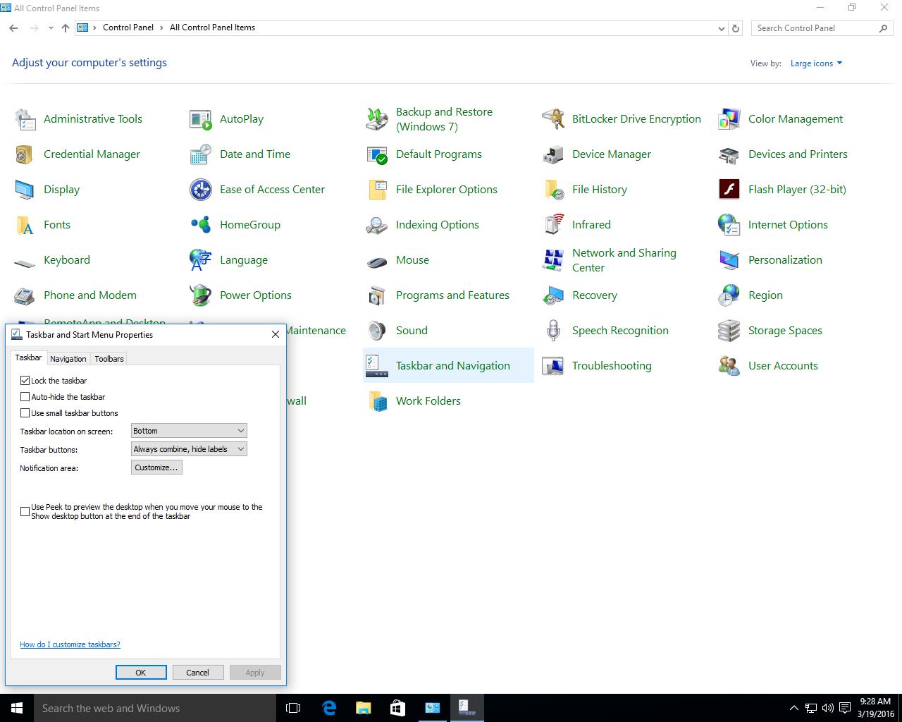The image size is (902, 722).
Task: Open the recent locations arrow beside Forward
Action: 51,28
